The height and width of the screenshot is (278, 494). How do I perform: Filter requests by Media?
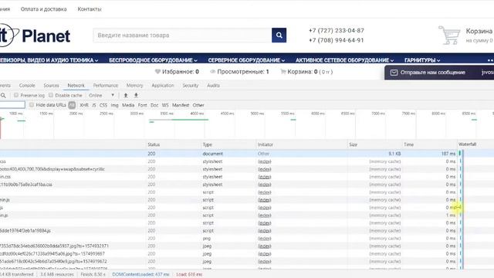pyautogui.click(x=128, y=105)
